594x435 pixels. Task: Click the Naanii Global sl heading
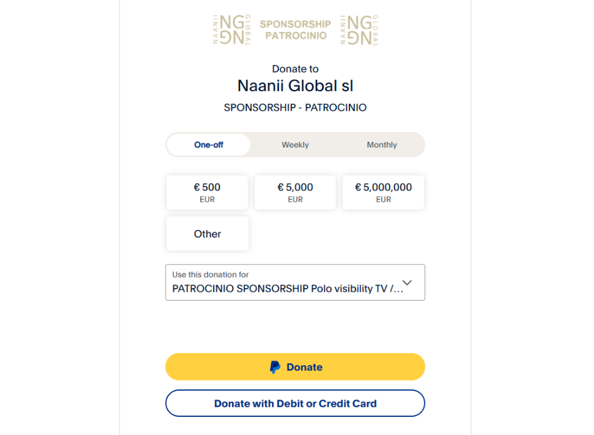(x=295, y=86)
